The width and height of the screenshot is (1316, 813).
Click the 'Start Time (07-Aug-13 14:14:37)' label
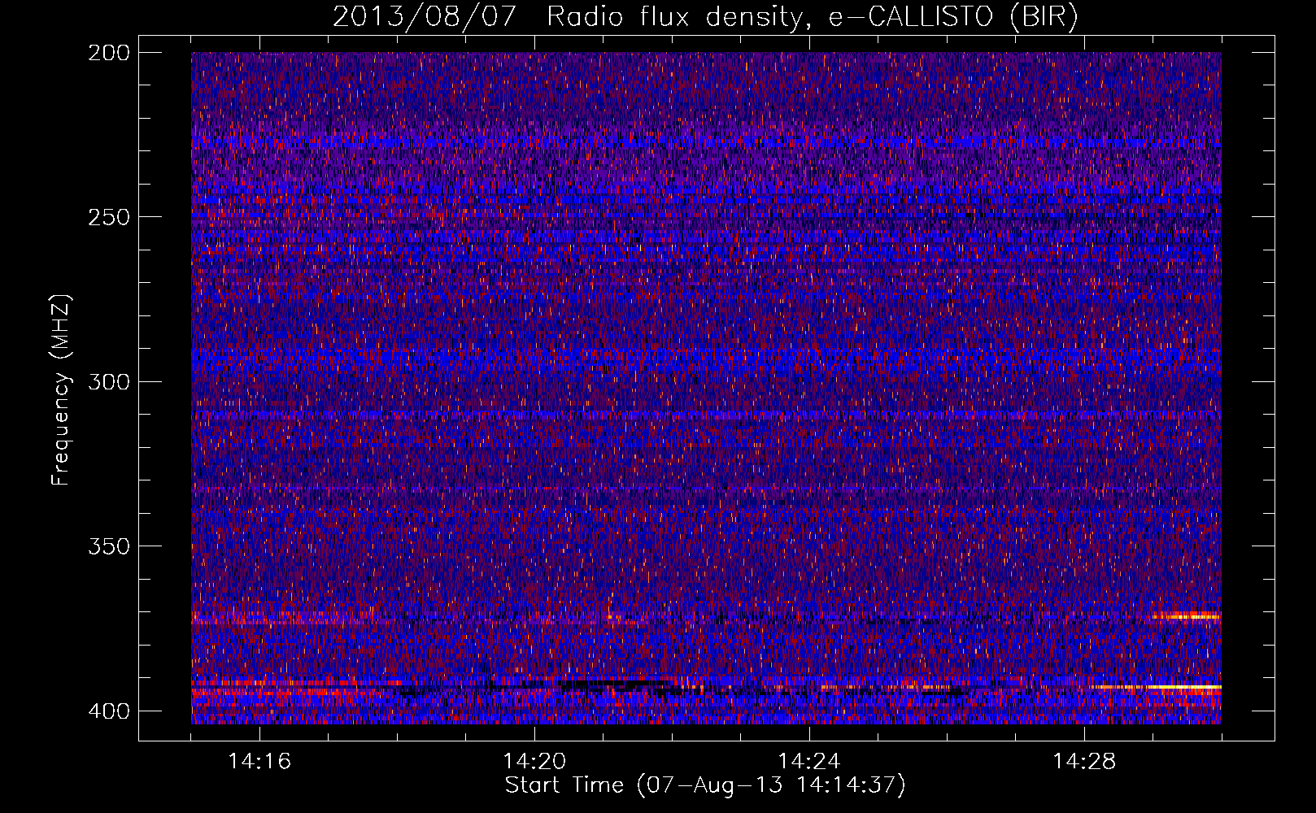(705, 785)
